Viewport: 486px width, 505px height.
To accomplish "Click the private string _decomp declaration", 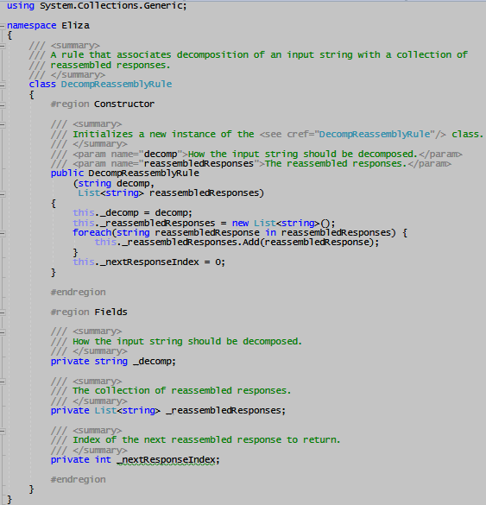I will point(113,362).
